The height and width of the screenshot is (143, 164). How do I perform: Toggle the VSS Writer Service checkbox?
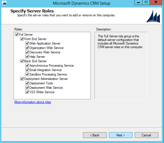coord(27,92)
